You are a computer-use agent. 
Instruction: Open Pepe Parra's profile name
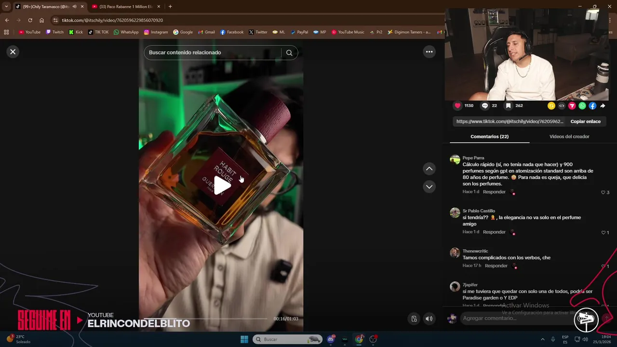coord(473,158)
